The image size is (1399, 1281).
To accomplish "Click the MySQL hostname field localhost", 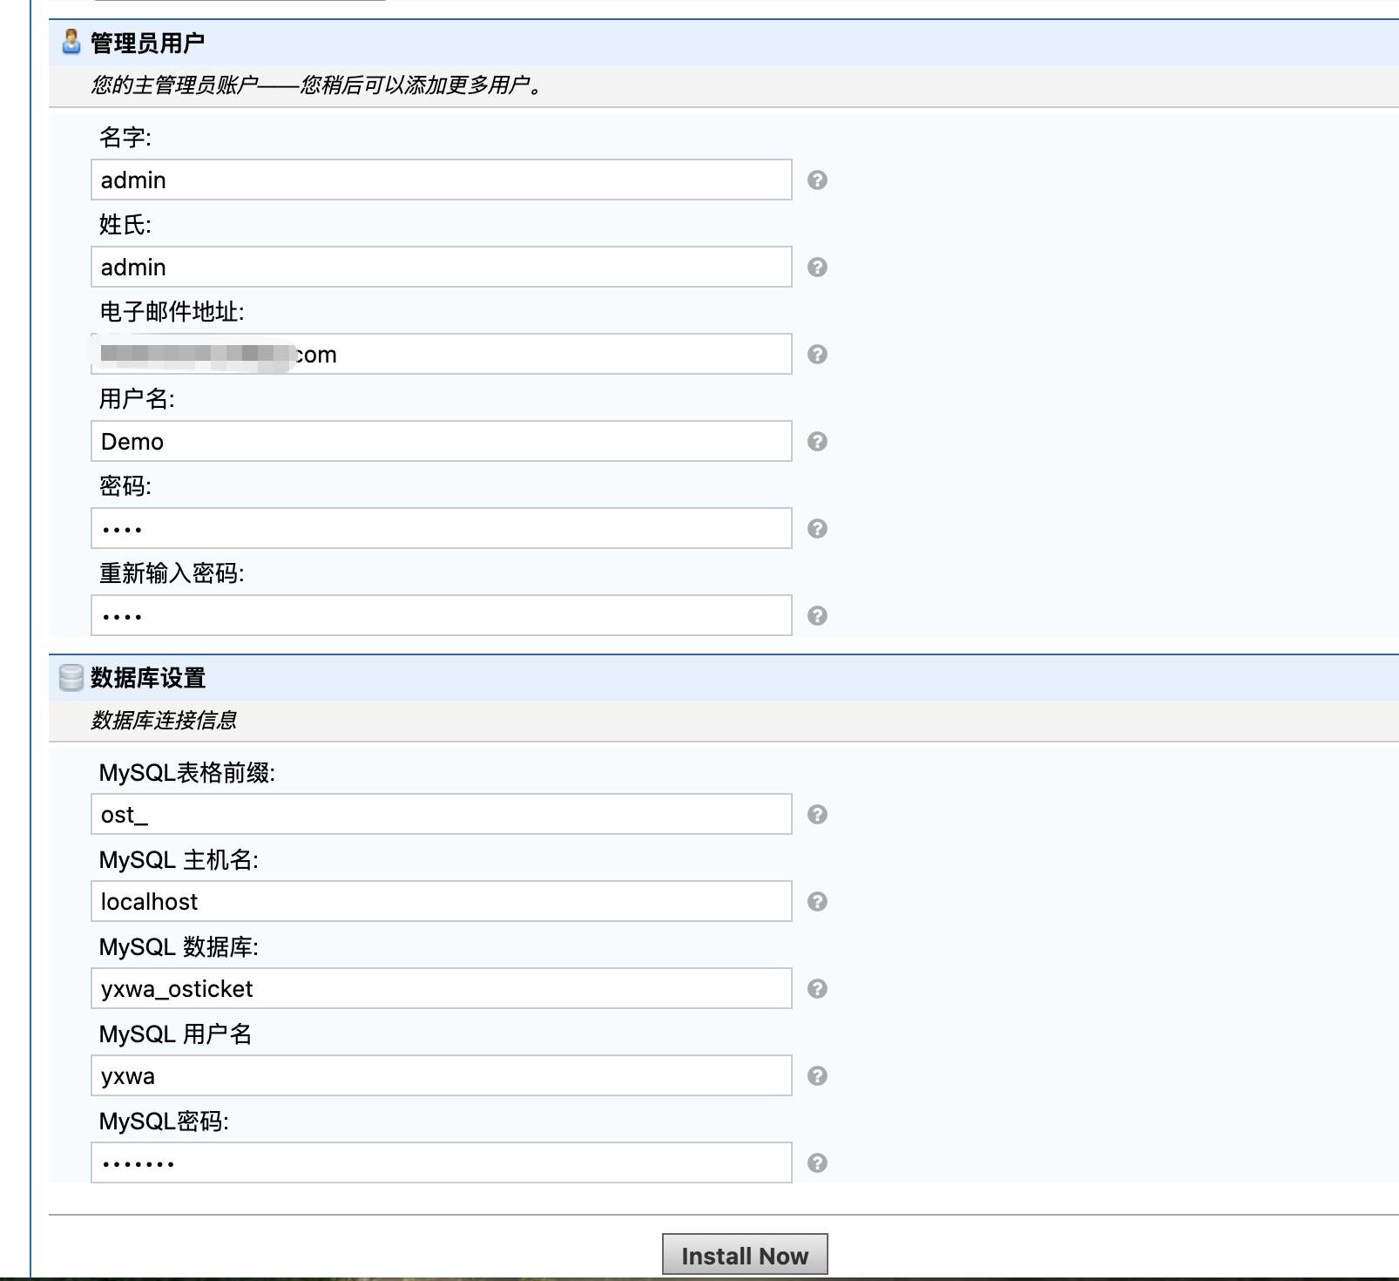I will coord(441,902).
